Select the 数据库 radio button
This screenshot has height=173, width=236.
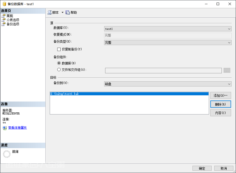59,63
